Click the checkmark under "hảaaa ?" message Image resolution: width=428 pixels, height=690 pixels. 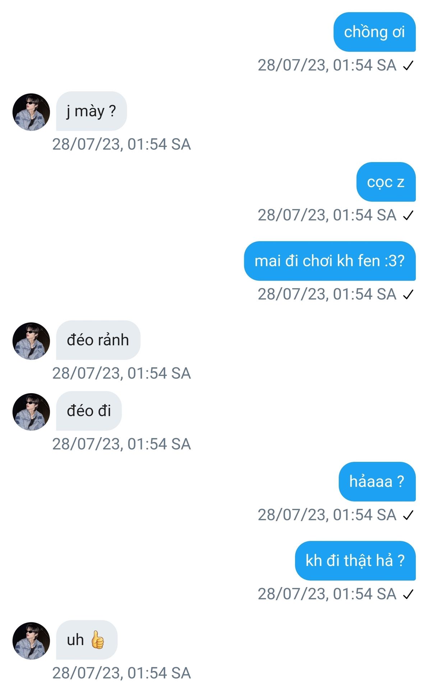pyautogui.click(x=408, y=515)
